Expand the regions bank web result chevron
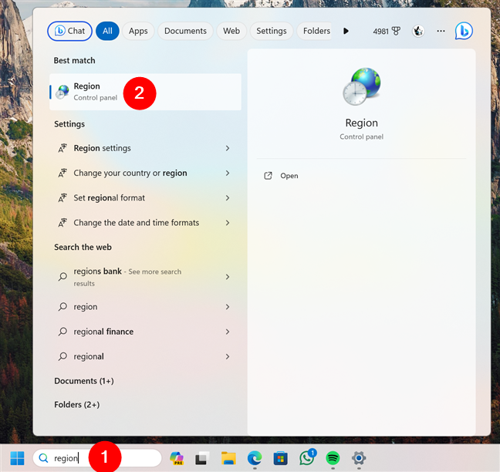The width and height of the screenshot is (500, 472). 228,277
